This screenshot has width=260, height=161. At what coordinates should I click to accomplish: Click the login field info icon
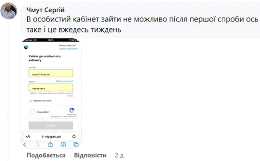point(35,68)
